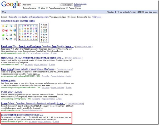Click Recherche pour résultats en Français uniquement
The height and width of the screenshot is (125, 159).
point(28,17)
